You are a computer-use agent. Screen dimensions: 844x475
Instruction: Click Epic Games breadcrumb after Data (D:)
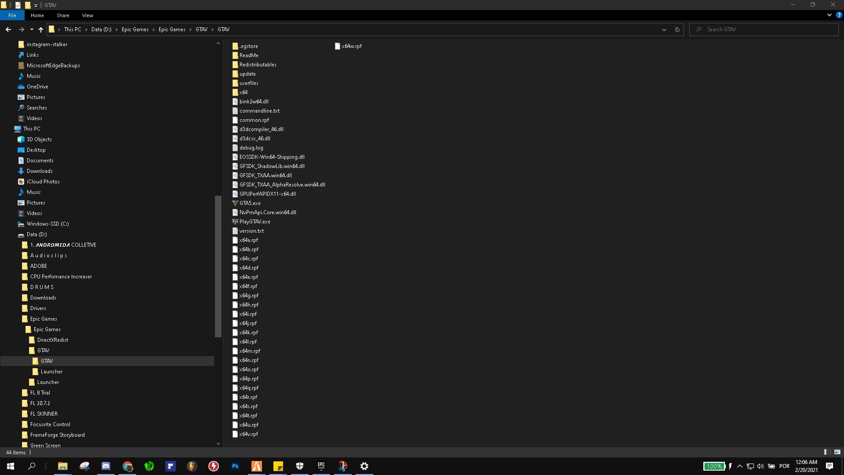pos(135,29)
